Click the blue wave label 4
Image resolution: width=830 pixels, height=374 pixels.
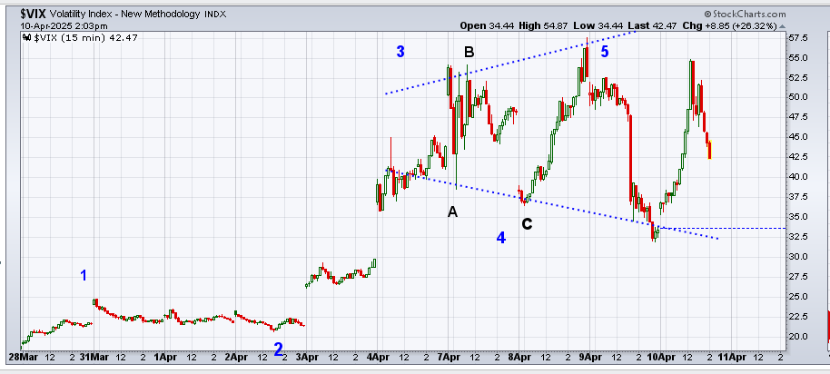point(500,238)
